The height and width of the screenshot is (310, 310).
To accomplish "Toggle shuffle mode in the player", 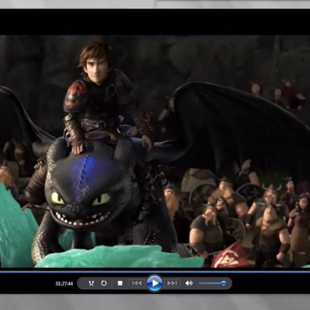I will coord(91,283).
